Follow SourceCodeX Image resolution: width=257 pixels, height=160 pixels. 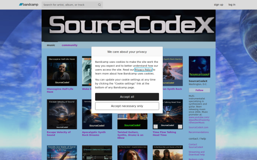(199, 90)
